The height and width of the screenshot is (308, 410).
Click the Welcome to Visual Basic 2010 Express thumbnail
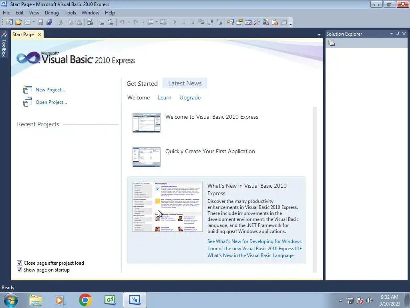147,123
